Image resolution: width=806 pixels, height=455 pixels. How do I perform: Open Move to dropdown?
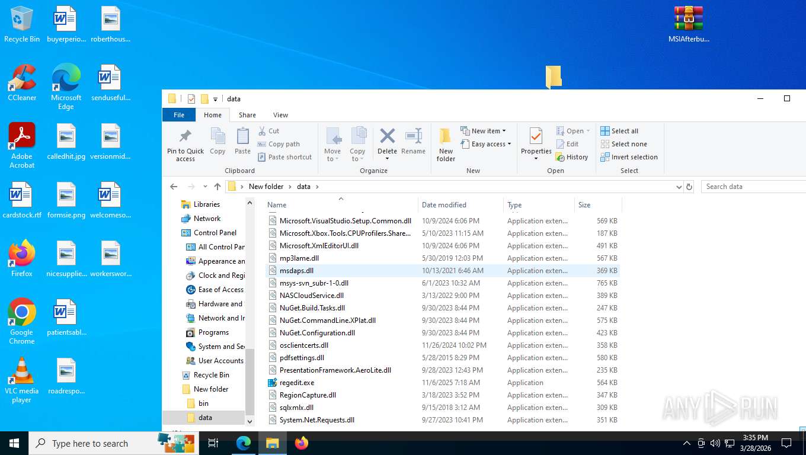pyautogui.click(x=333, y=155)
